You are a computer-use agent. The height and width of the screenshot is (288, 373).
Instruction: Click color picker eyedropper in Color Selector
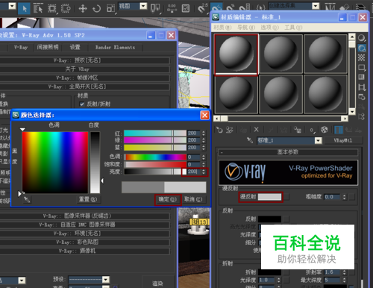(x=27, y=199)
